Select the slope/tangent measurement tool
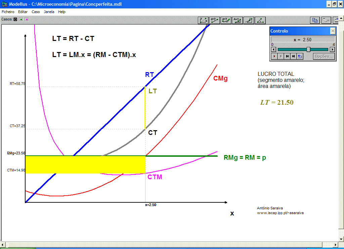This screenshot has width=344, height=249. 249,20
